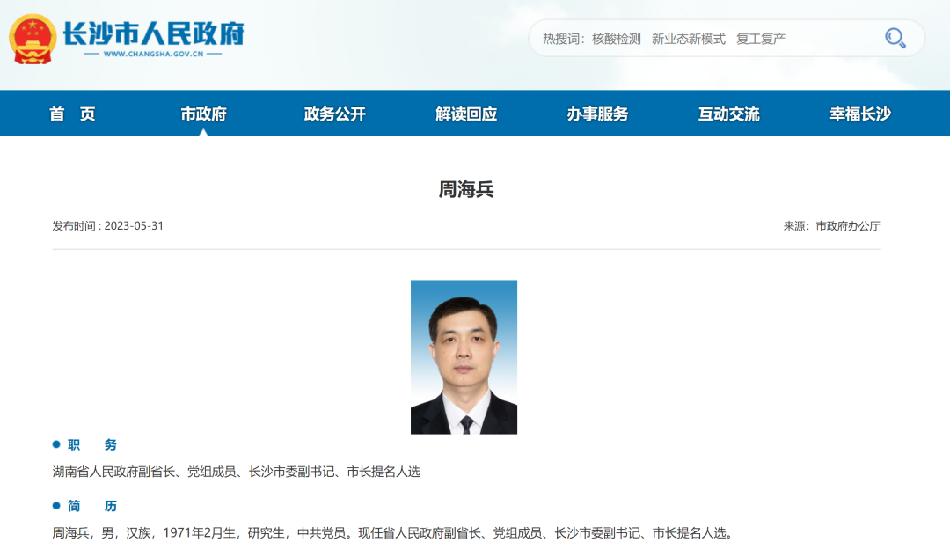950x557 pixels.
Task: Open the 互动交流 menu item
Action: [x=728, y=114]
